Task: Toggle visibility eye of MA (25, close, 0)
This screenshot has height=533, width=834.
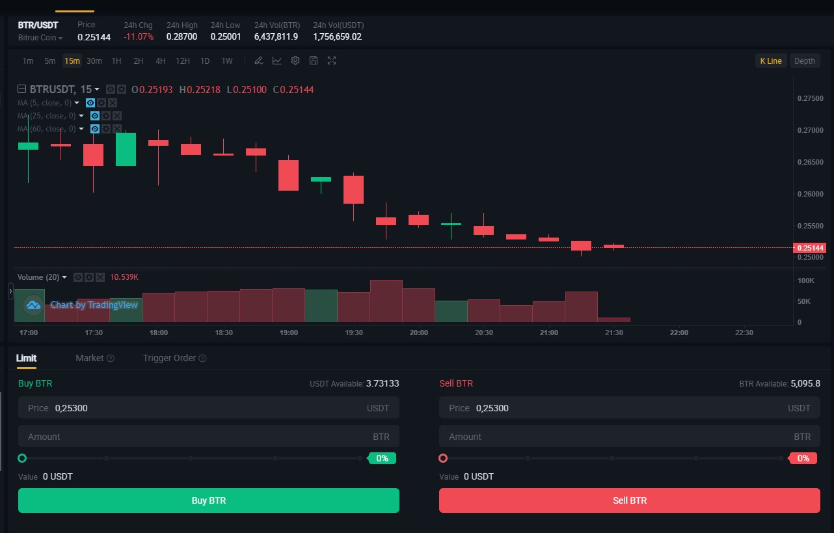Action: [x=95, y=116]
